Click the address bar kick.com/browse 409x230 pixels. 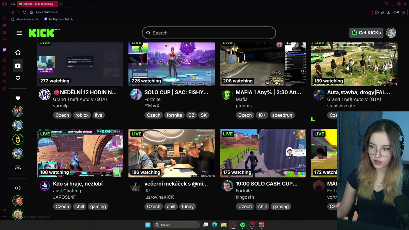pyautogui.click(x=47, y=12)
